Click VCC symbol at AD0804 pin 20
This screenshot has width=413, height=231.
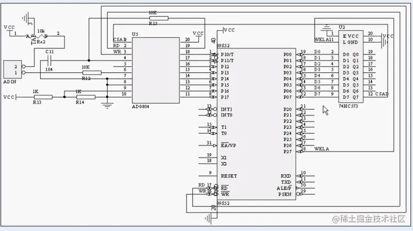pyautogui.click(x=198, y=34)
